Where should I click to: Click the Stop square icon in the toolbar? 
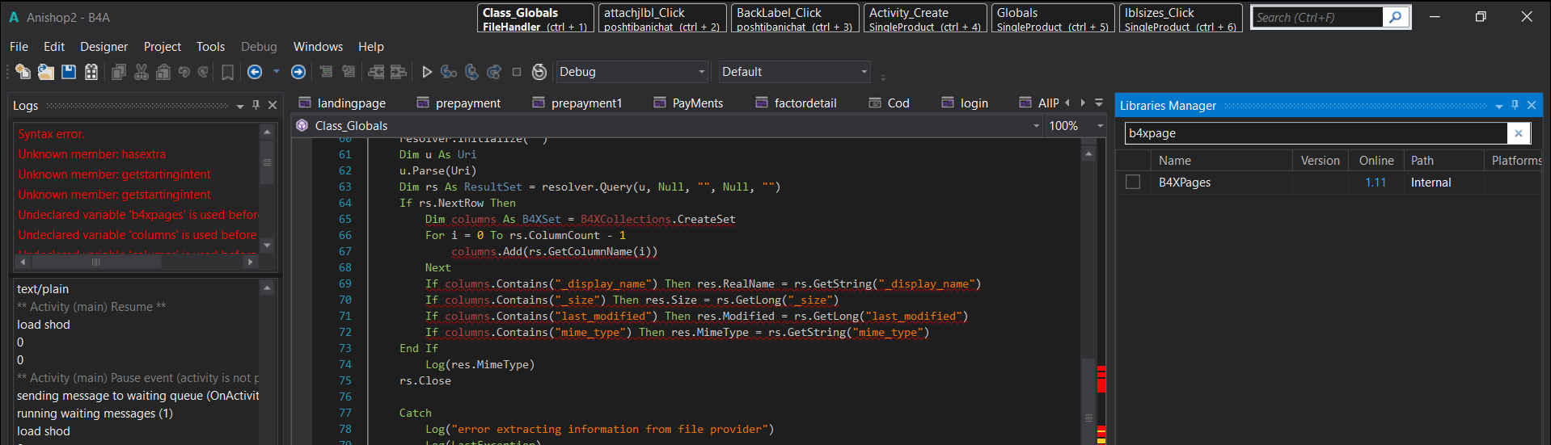click(517, 72)
